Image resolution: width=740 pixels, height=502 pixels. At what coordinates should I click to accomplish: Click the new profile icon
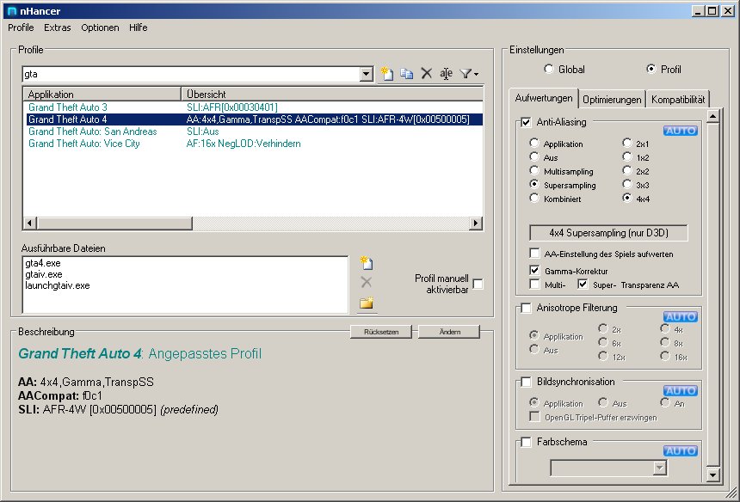coord(387,73)
